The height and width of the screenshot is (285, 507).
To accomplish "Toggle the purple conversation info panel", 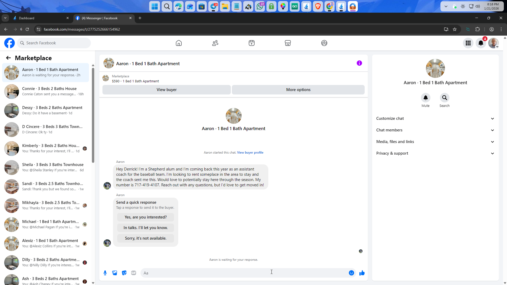I will point(359,63).
